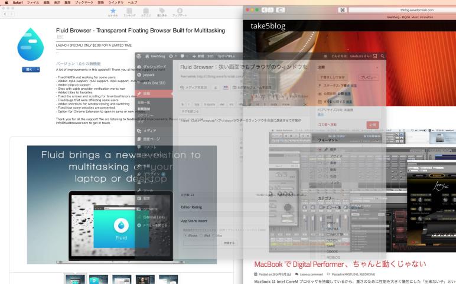The height and width of the screenshot is (284, 456).
Task: Select the ランキング tab icon in App Store
Action: [x=129, y=12]
